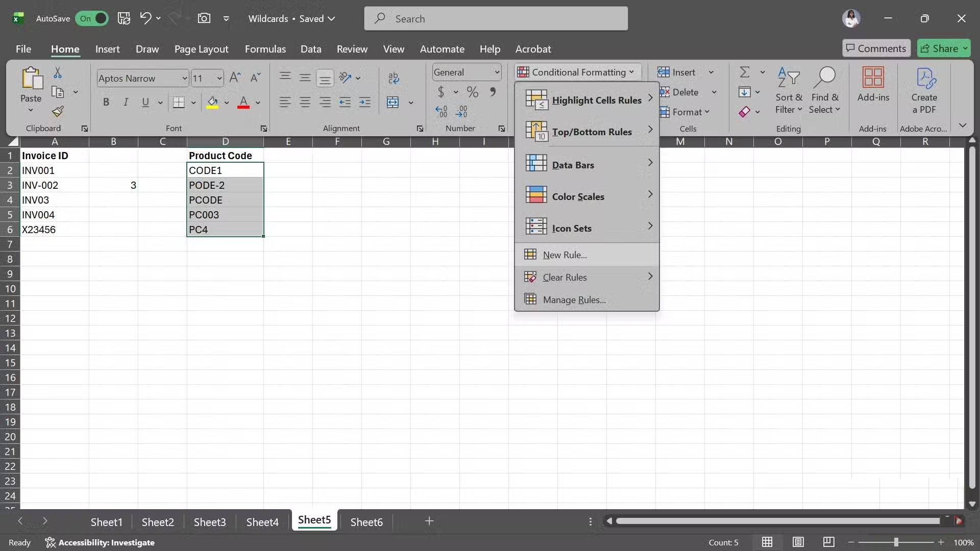Adjust the zoom slider
Image resolution: width=980 pixels, height=551 pixels.
point(897,542)
